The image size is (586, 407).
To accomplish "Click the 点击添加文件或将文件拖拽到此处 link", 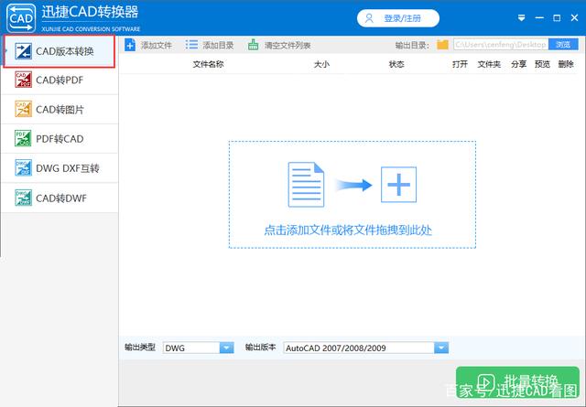I will (348, 230).
